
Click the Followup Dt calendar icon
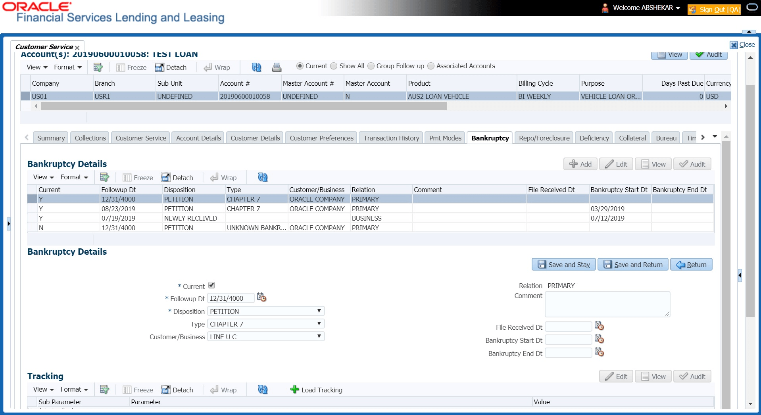(x=261, y=298)
